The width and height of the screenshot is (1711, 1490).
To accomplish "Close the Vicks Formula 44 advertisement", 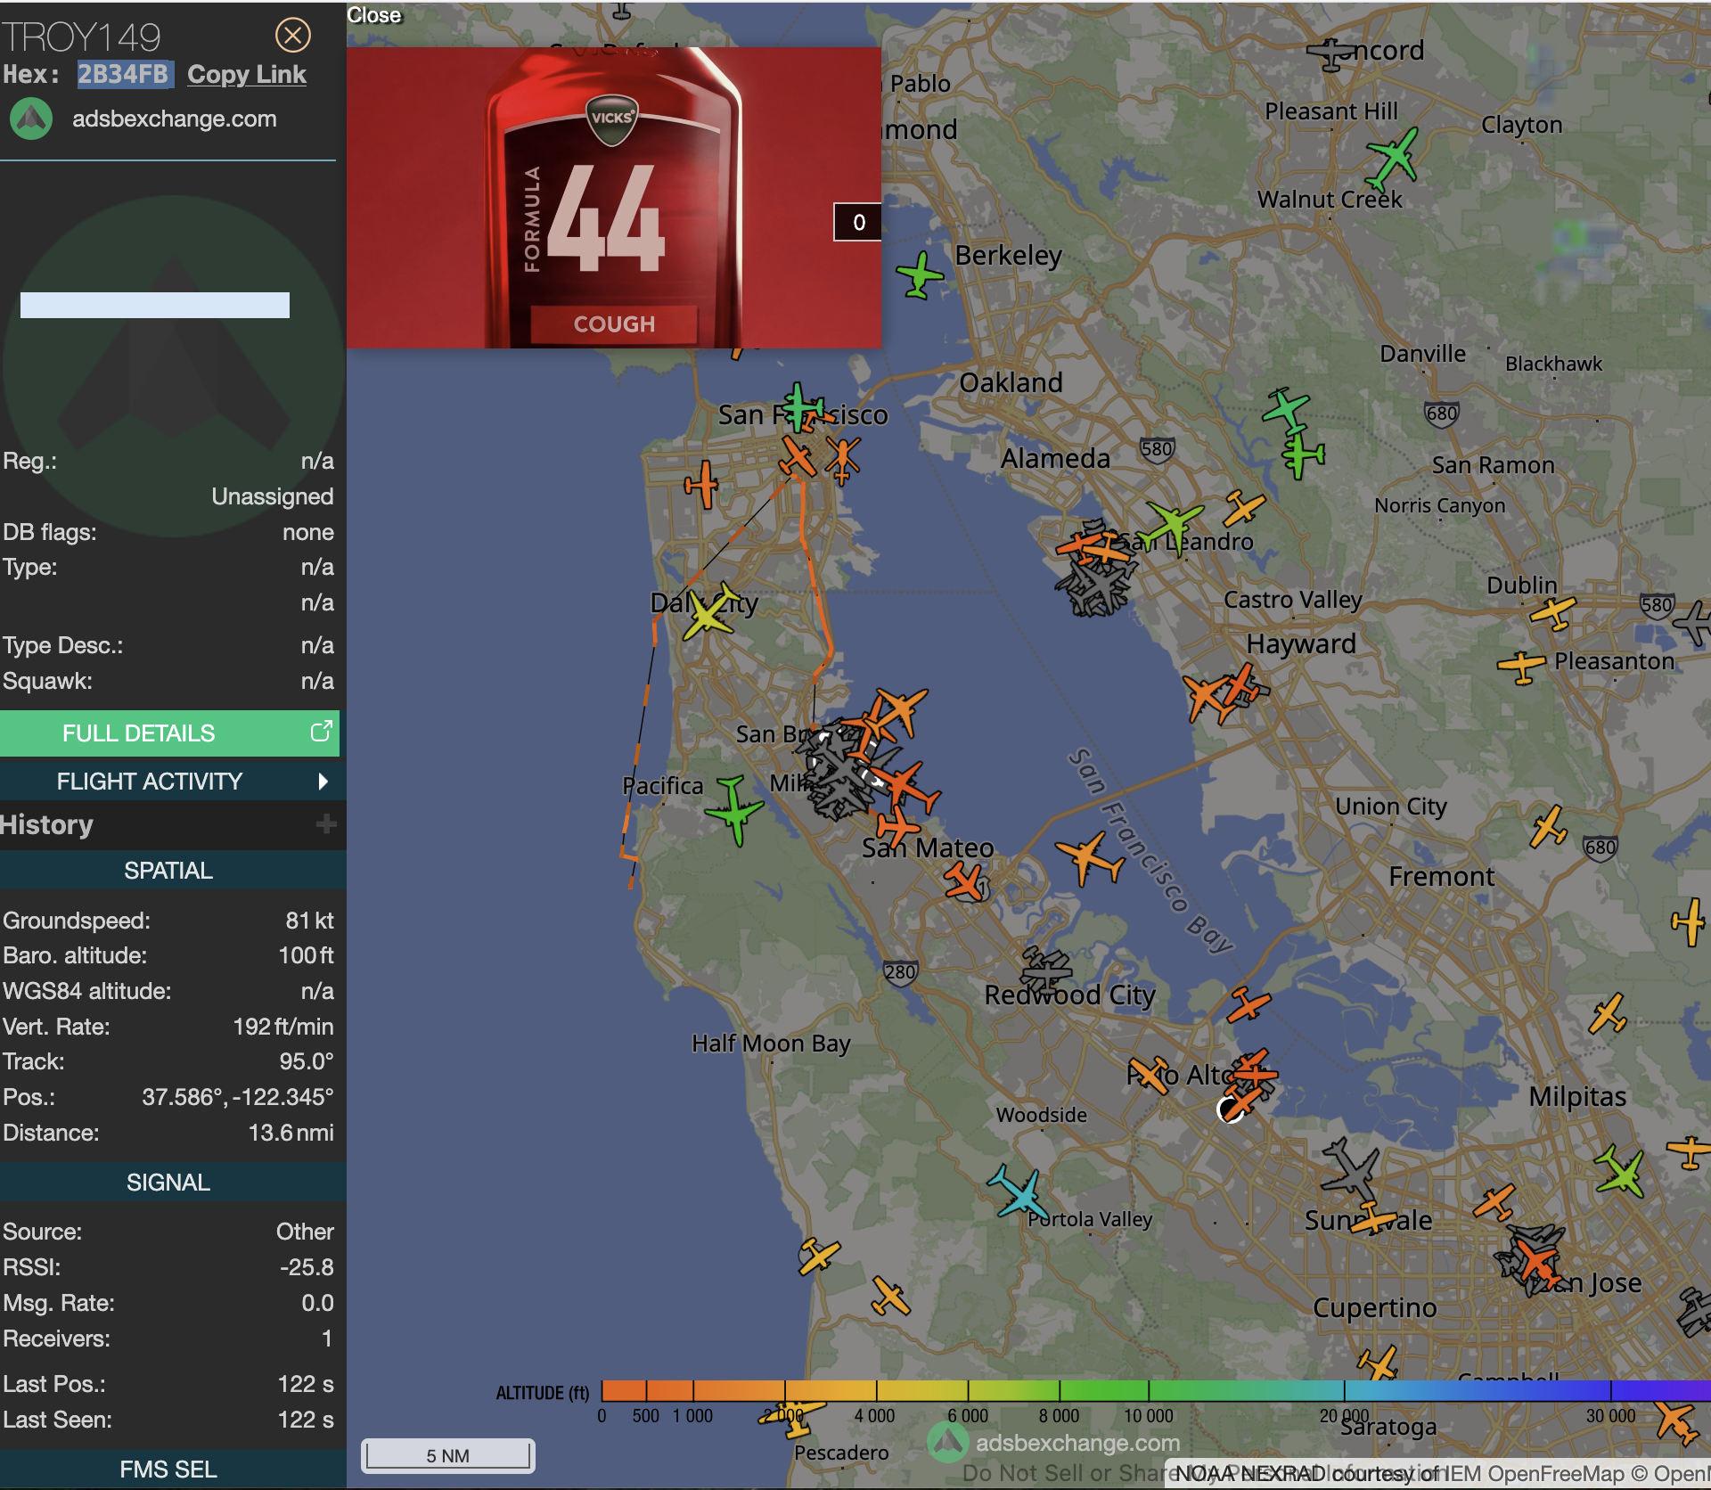I will (x=374, y=15).
